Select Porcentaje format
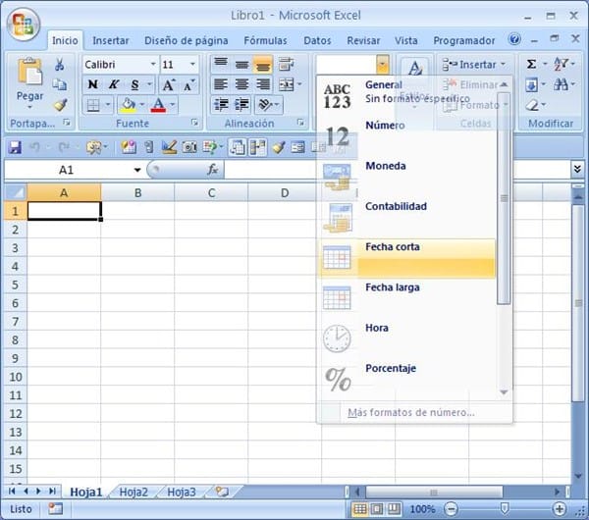 (406, 379)
